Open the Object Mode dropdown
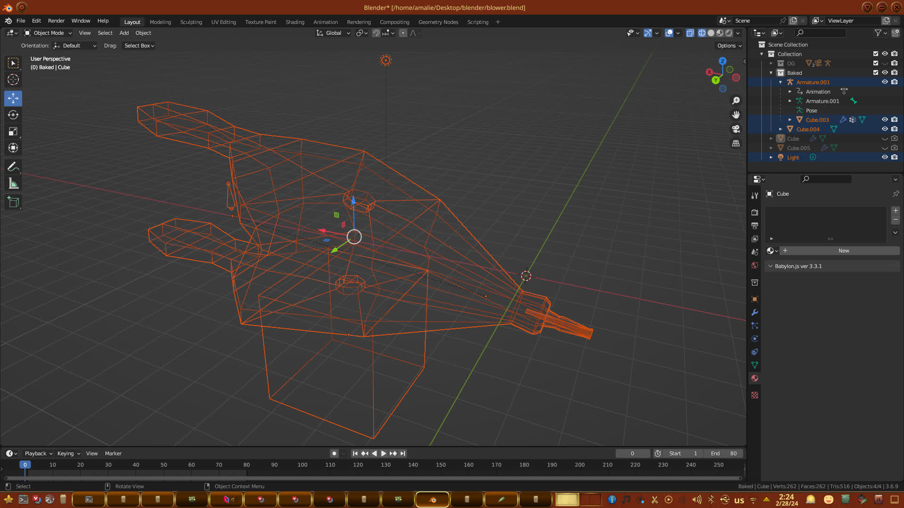The image size is (904, 508). pos(48,33)
